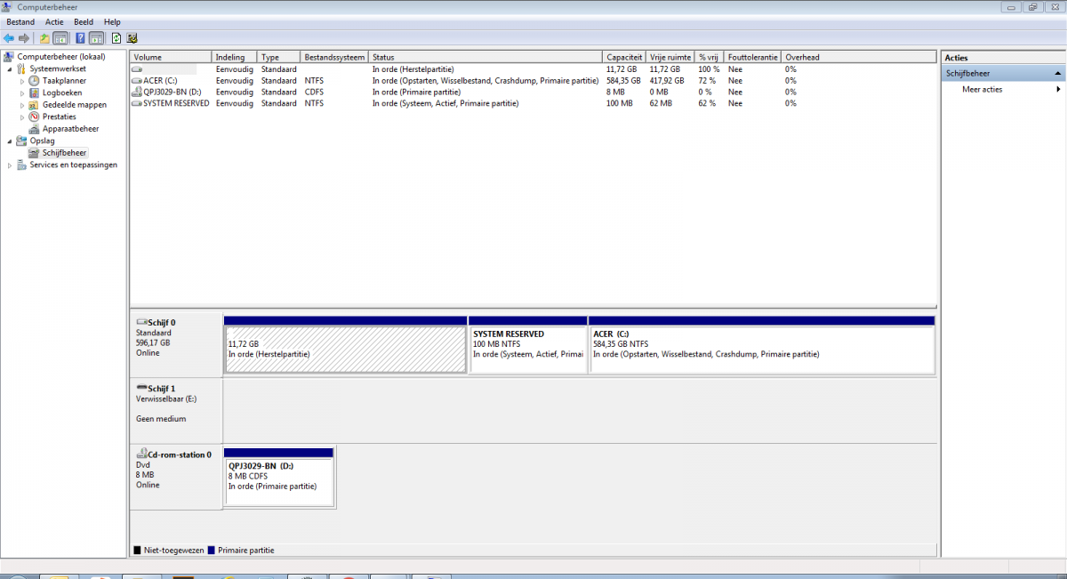
Task: Toggle the console tree show/hide button
Action: coord(60,38)
